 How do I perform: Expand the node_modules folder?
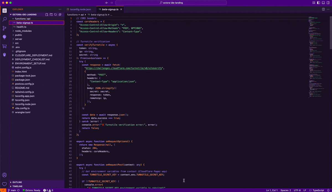(36, 31)
